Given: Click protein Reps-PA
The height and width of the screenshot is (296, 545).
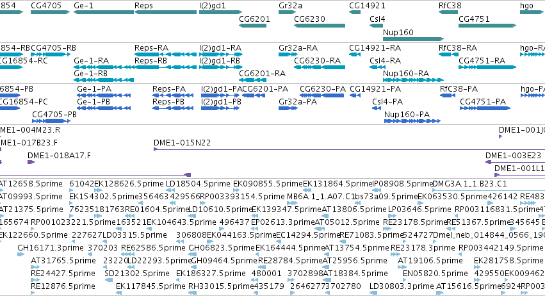Looking at the screenshot, I should click(173, 95).
